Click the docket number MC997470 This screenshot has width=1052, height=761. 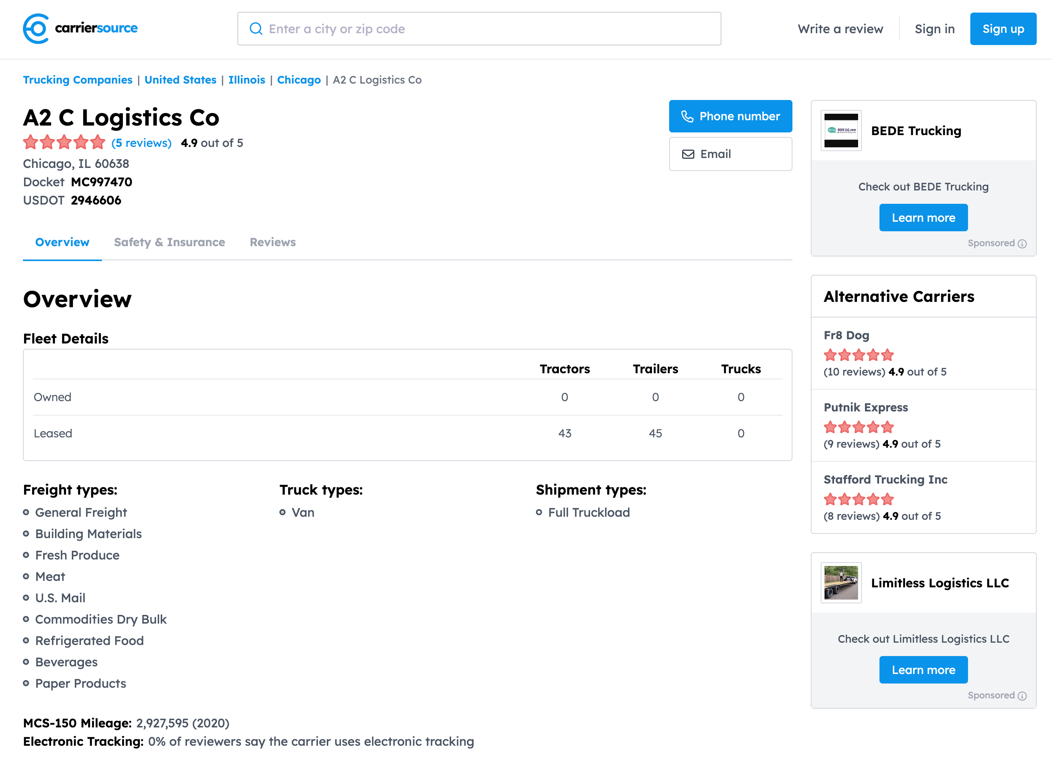[x=102, y=182]
